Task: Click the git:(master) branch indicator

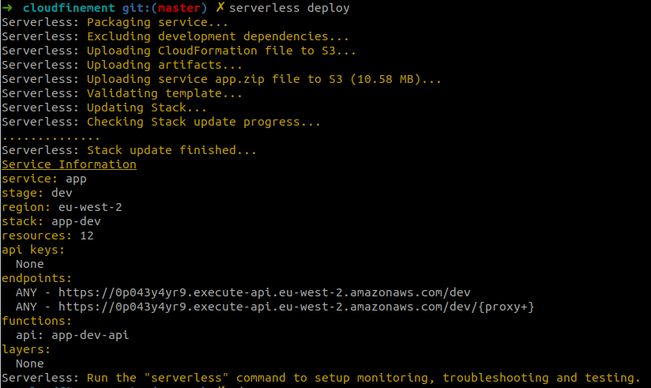Action: pos(164,8)
